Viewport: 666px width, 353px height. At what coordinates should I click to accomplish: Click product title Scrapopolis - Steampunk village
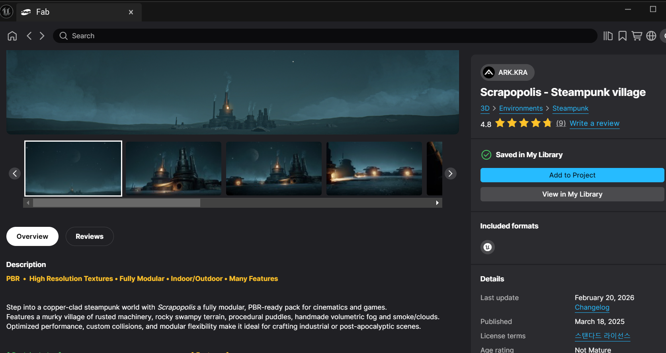563,92
